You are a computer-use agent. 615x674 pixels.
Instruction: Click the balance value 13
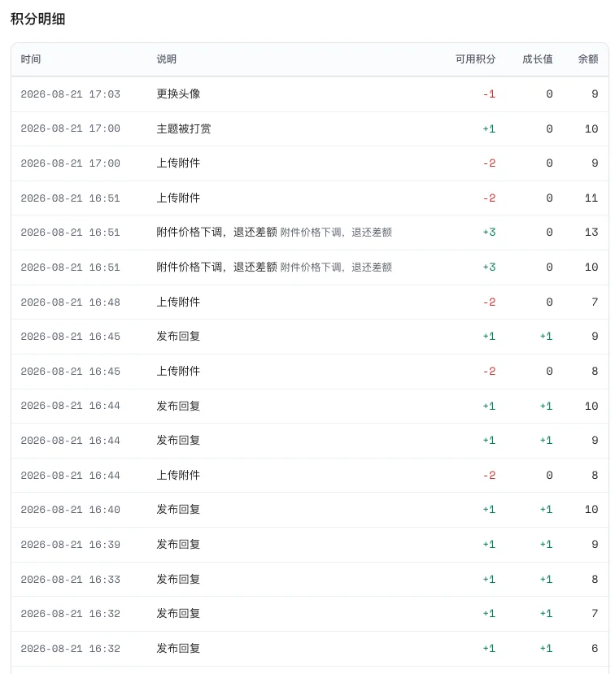[x=591, y=233]
